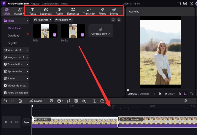Image resolution: width=197 pixels, height=135 pixels.
Task: Open the text tool dropdown in timeline toolbar
Action: tap(60, 101)
